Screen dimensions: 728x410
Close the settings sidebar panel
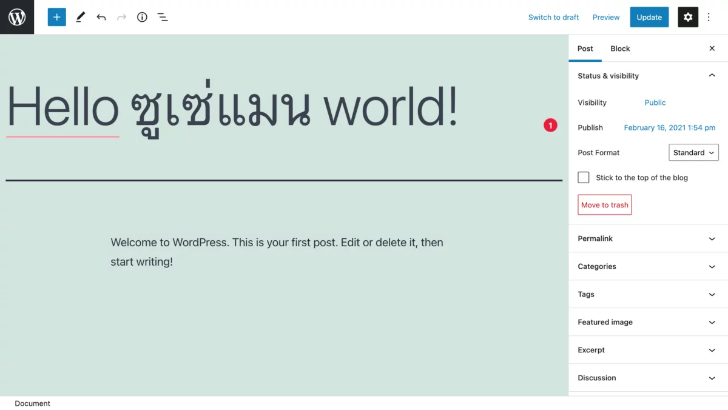712,49
